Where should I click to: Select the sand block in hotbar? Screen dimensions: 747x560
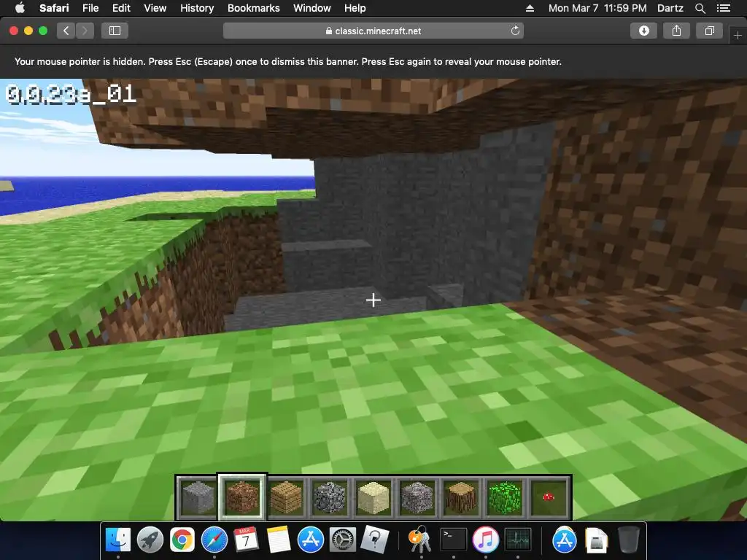coord(373,497)
